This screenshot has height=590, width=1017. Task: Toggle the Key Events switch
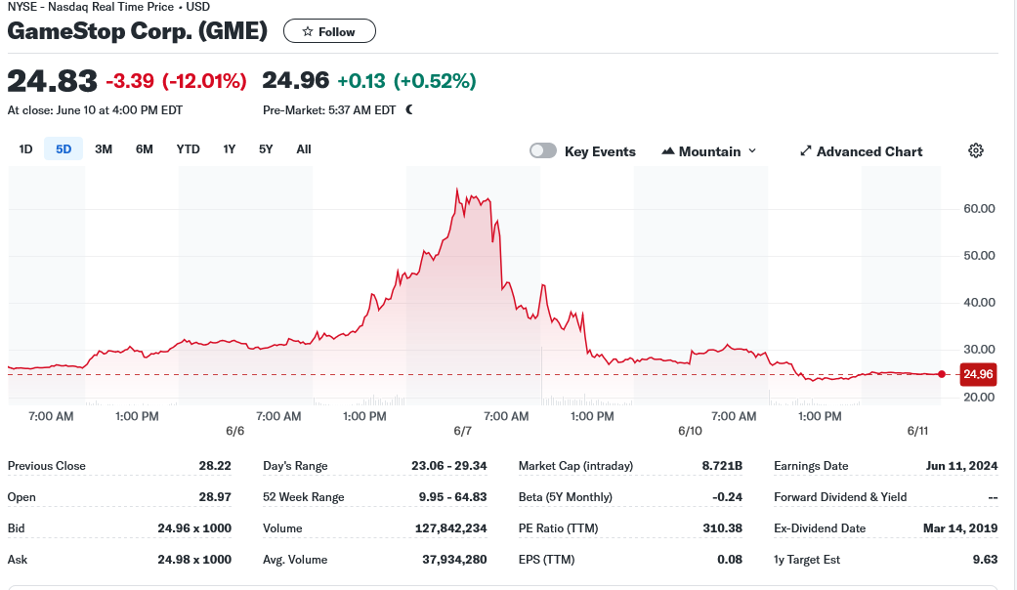(543, 151)
